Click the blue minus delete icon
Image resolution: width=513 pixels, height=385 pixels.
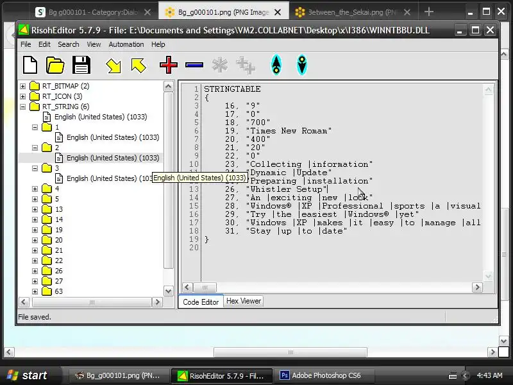tap(194, 65)
